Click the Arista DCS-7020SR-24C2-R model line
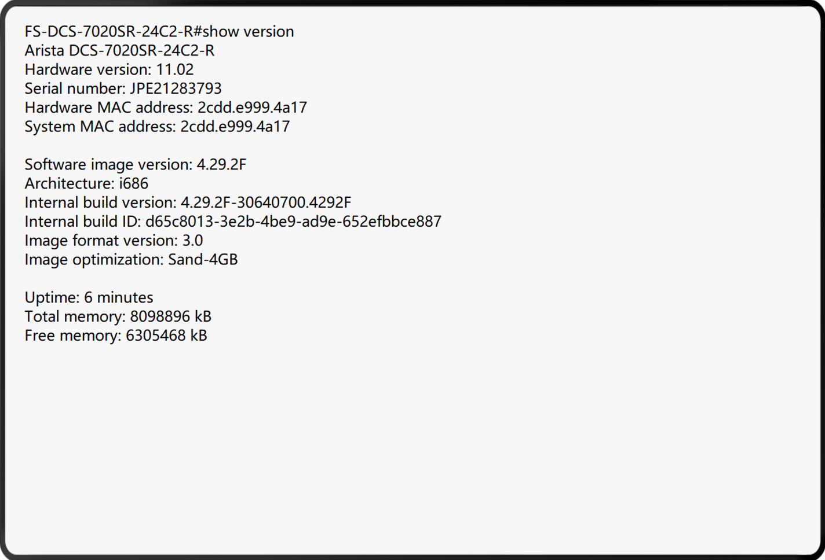 119,51
